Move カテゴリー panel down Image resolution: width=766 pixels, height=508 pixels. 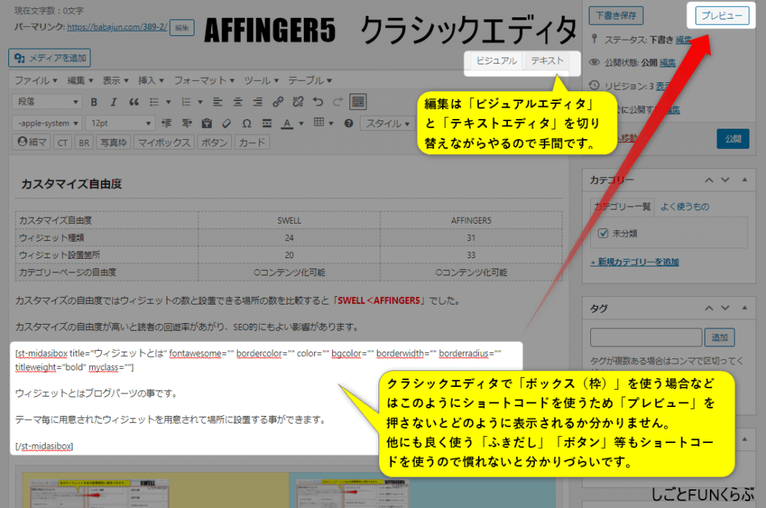pos(726,180)
